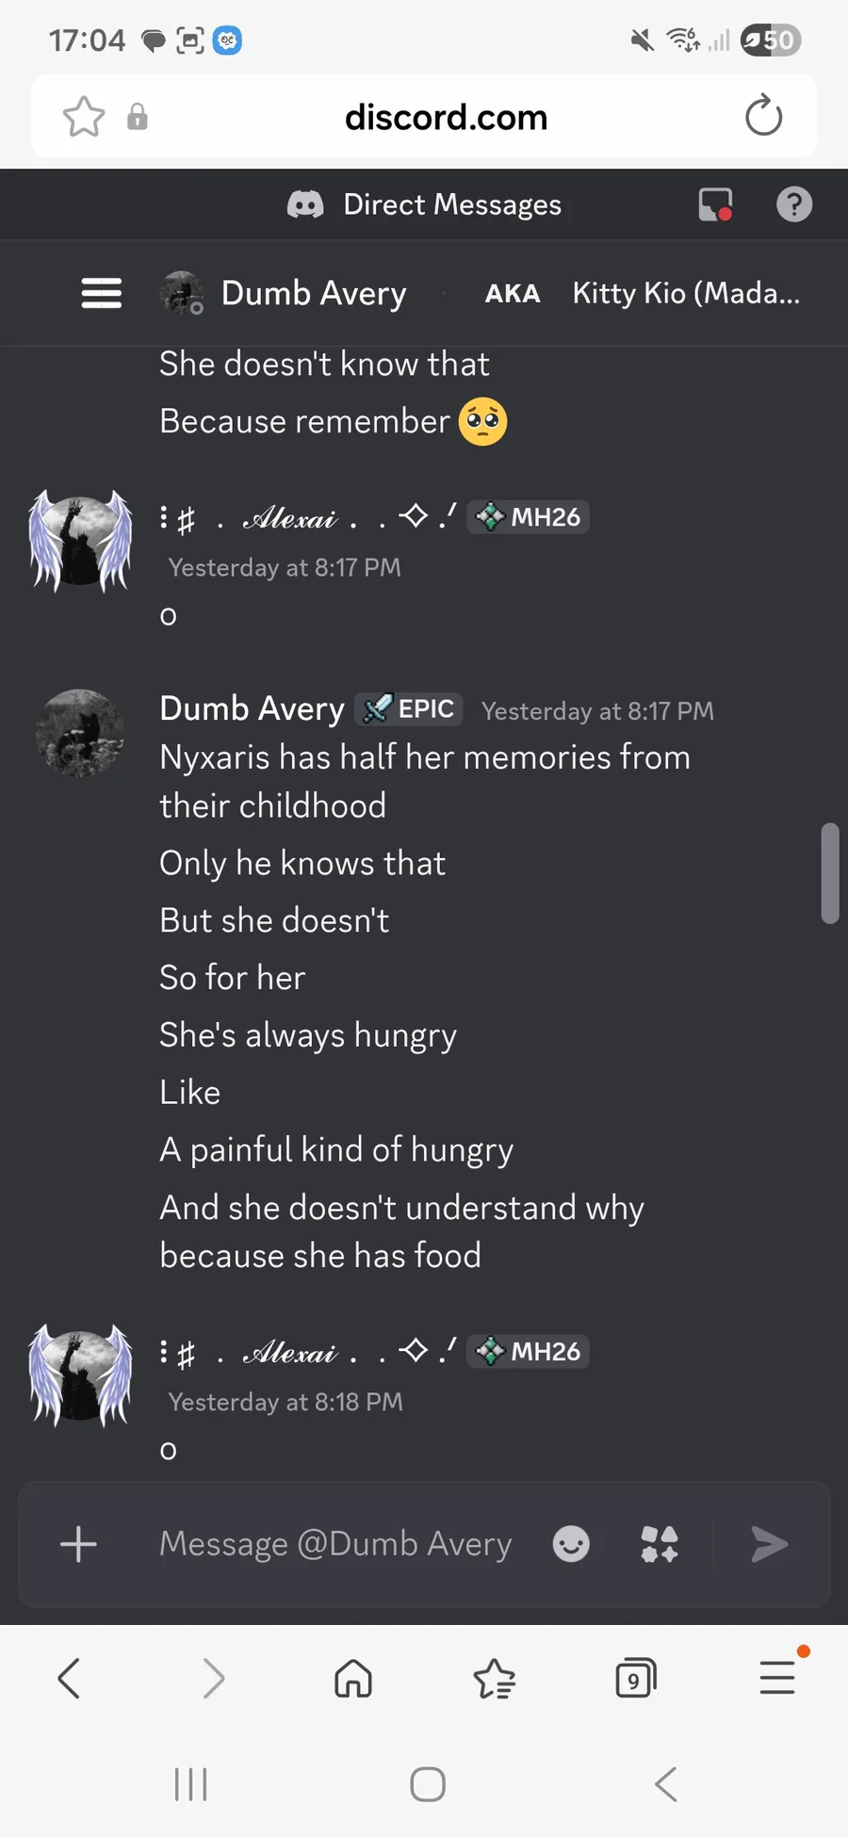Open the browser main menu
The height and width of the screenshot is (1837, 848).
pyautogui.click(x=778, y=1677)
